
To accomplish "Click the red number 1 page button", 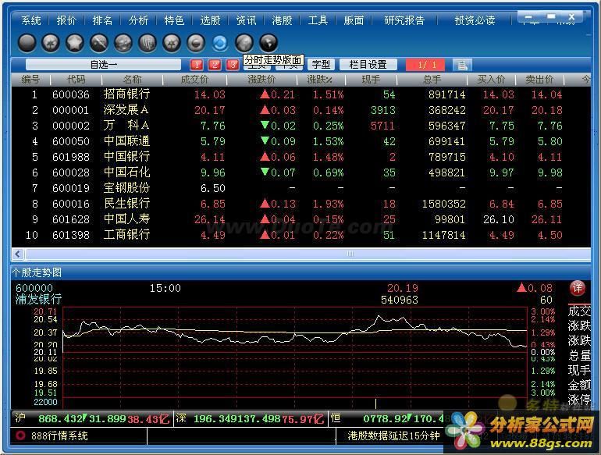I will [x=197, y=65].
